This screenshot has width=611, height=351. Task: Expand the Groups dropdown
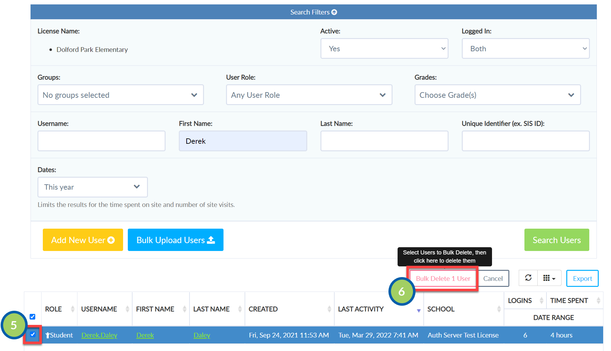point(121,95)
